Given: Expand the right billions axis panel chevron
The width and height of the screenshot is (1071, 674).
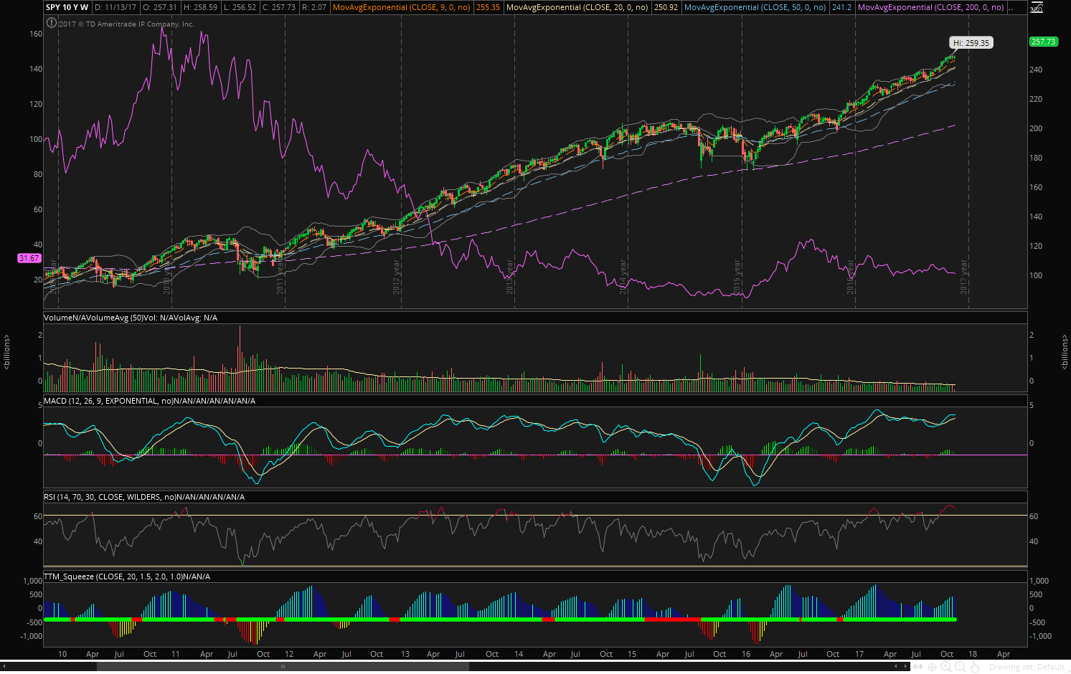Looking at the screenshot, I should 1065,350.
